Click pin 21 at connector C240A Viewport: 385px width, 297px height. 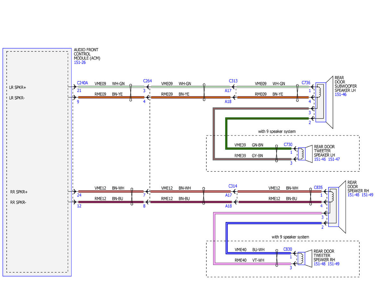79,91
